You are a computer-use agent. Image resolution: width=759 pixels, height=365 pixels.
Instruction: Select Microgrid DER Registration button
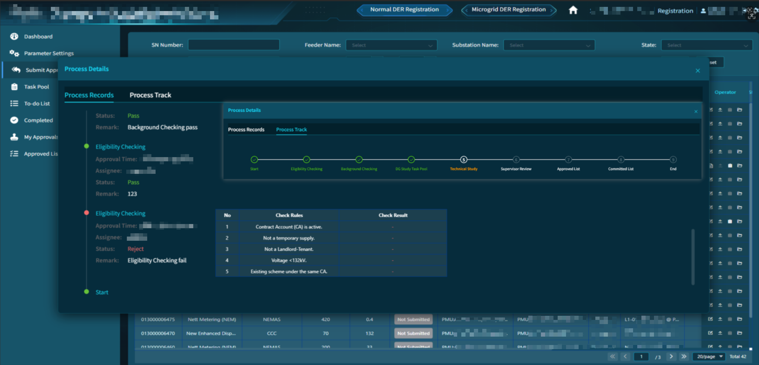click(509, 10)
